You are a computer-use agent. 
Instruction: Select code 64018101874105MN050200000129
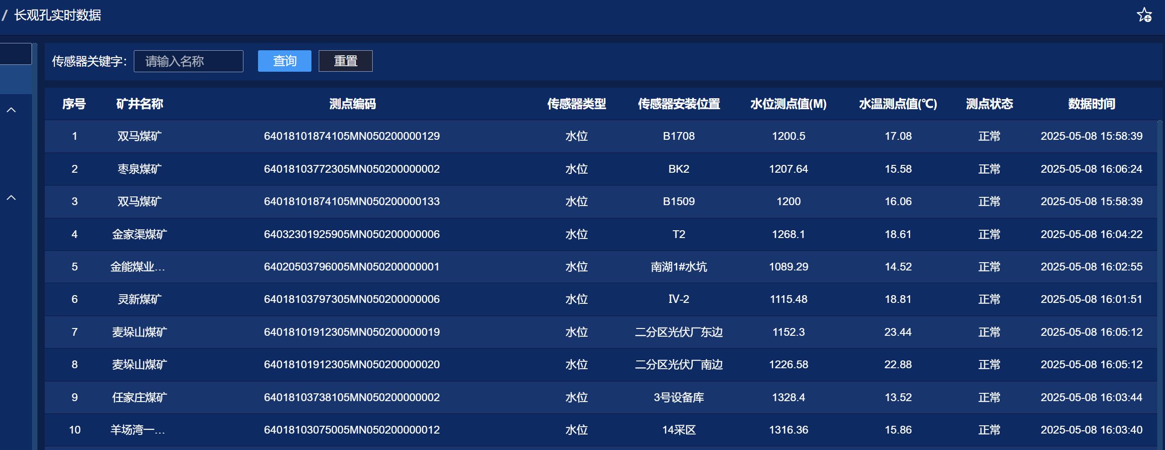pos(352,136)
